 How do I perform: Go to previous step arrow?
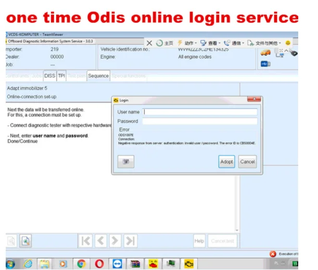(100, 241)
